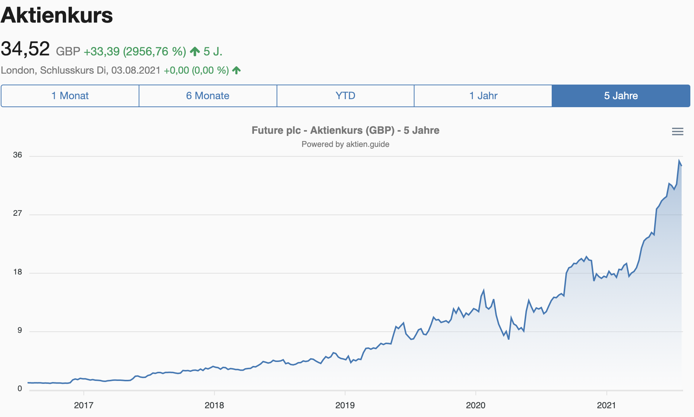Click the price value 34,52

click(x=25, y=49)
